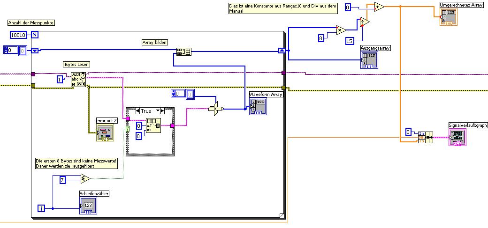488x228 pixels.
Task: Click the Signalverlaufsgraph graph terminal
Action: tap(457, 137)
